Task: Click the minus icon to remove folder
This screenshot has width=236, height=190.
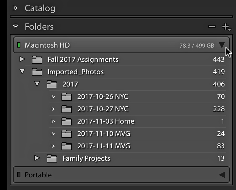Action: point(212,27)
